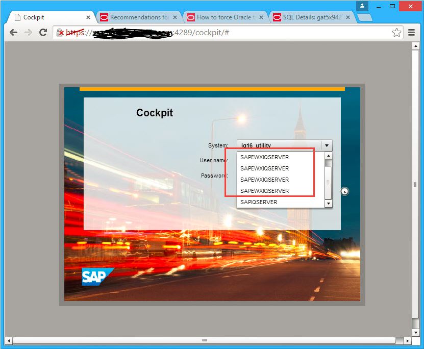Maximize the Chrome window
The height and width of the screenshot is (349, 424).
click(x=392, y=6)
